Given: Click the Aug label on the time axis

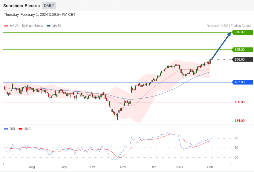Looking at the screenshot, I should pyautogui.click(x=32, y=167).
